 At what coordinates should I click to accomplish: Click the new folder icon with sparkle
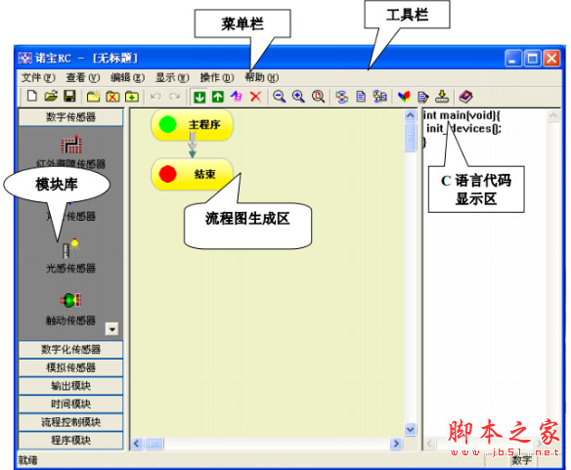(x=94, y=97)
